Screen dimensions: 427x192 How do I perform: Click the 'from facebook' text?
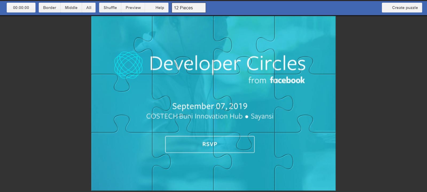point(276,80)
